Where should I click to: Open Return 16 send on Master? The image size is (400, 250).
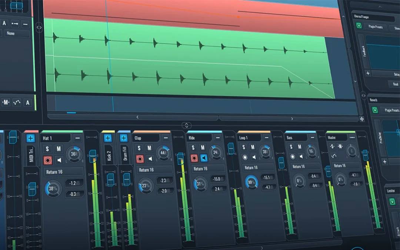click(x=347, y=166)
